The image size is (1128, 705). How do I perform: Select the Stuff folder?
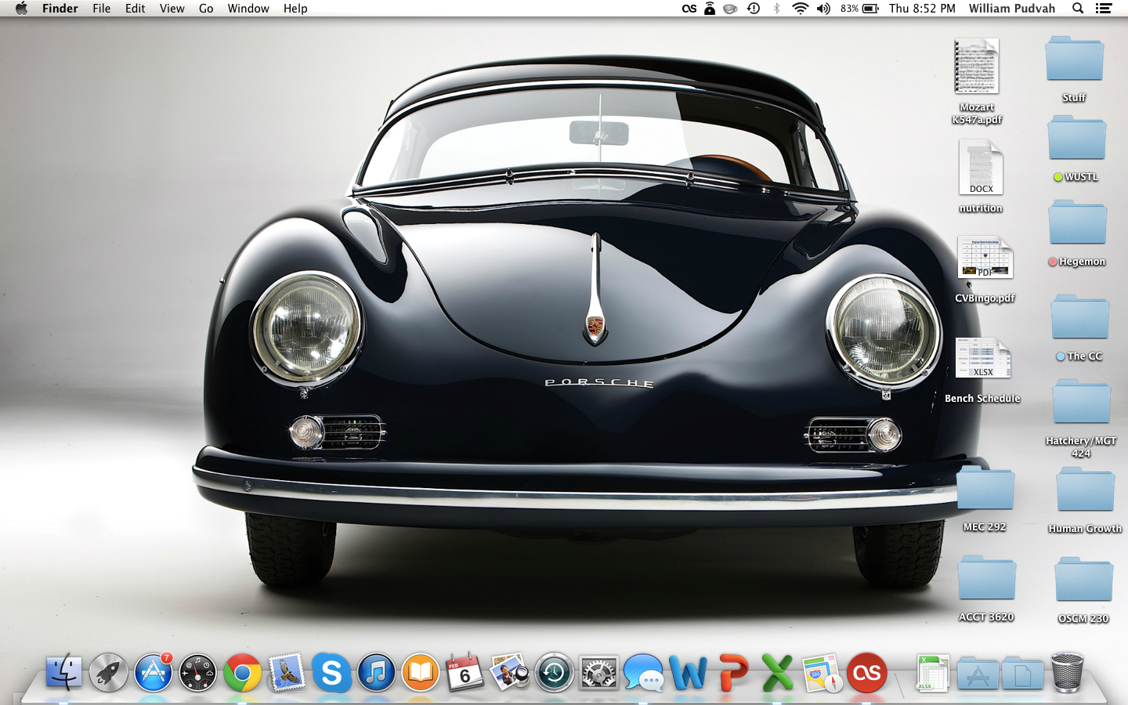coord(1074,59)
